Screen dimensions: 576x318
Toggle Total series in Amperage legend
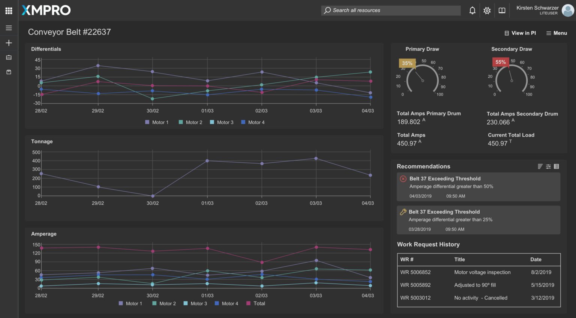[255, 303]
